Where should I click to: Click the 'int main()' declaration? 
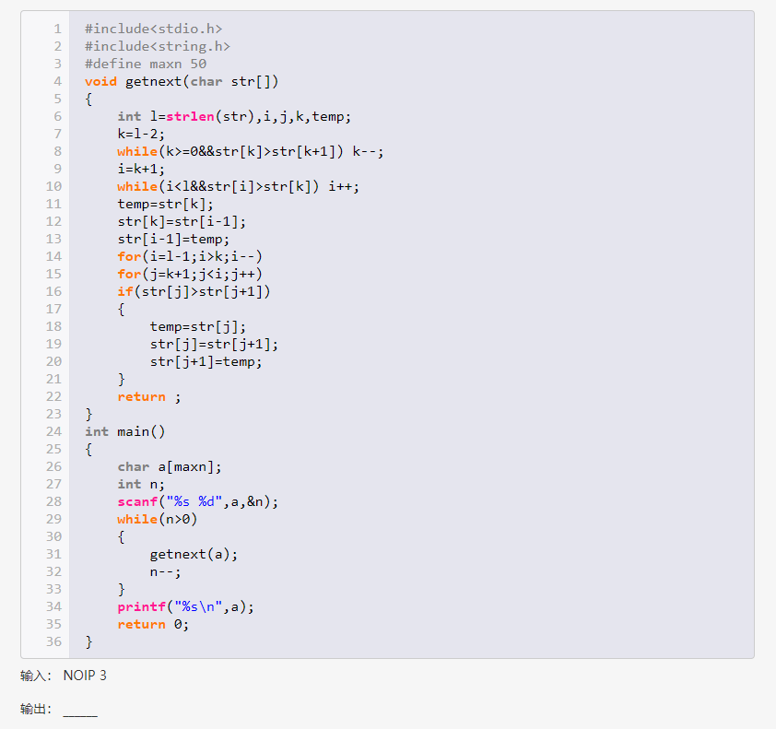(x=124, y=431)
